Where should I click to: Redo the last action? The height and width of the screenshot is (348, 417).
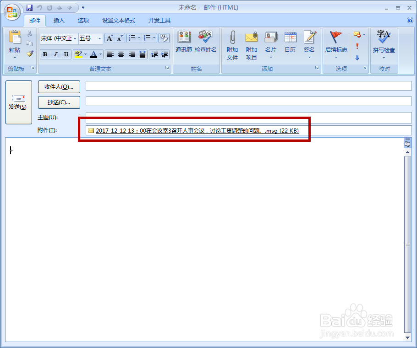click(x=49, y=8)
